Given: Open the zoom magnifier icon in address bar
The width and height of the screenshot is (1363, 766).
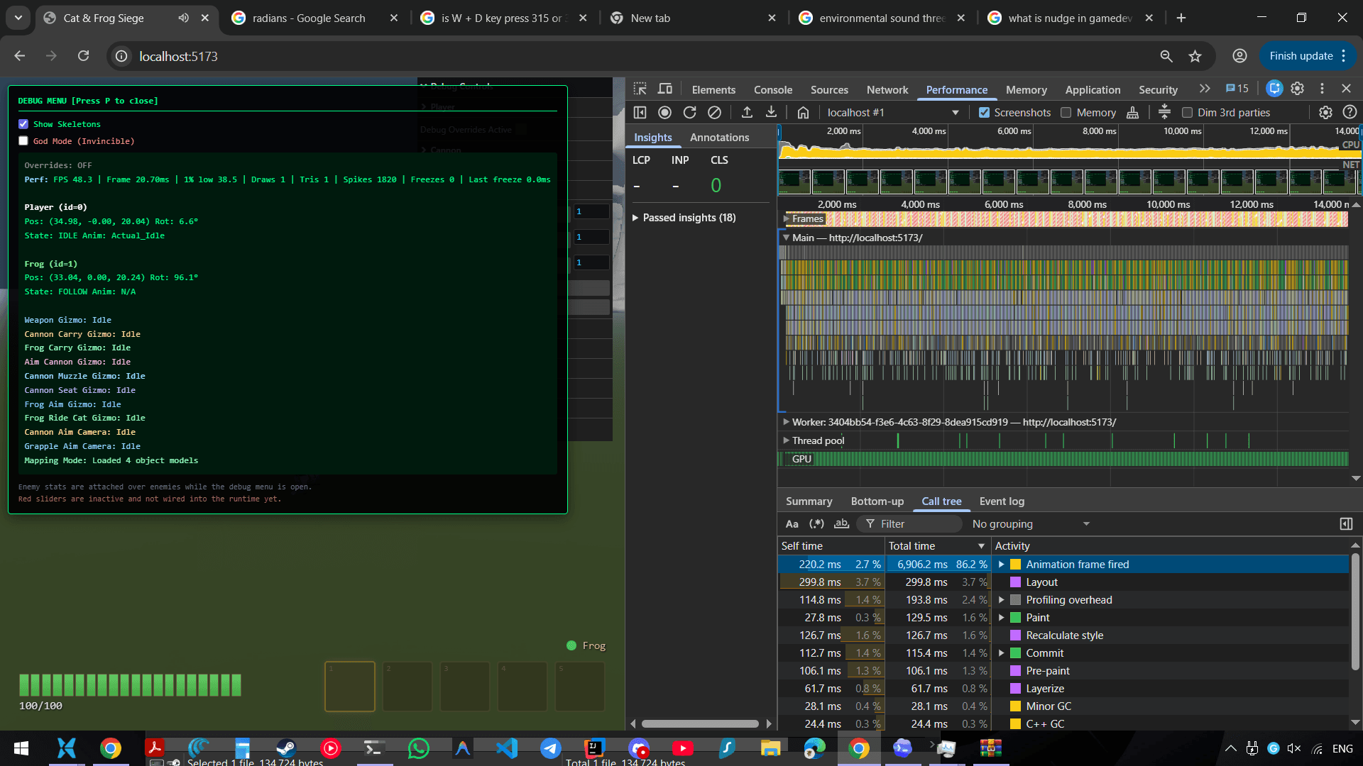Looking at the screenshot, I should pos(1166,56).
